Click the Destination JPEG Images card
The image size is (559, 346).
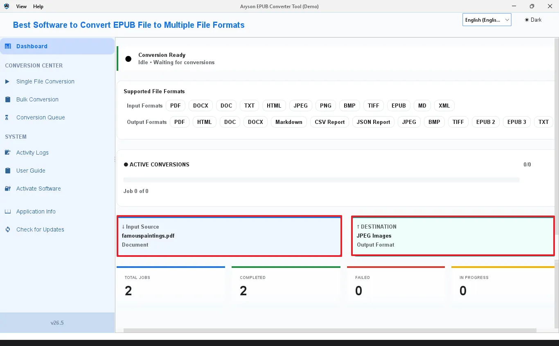(x=453, y=236)
